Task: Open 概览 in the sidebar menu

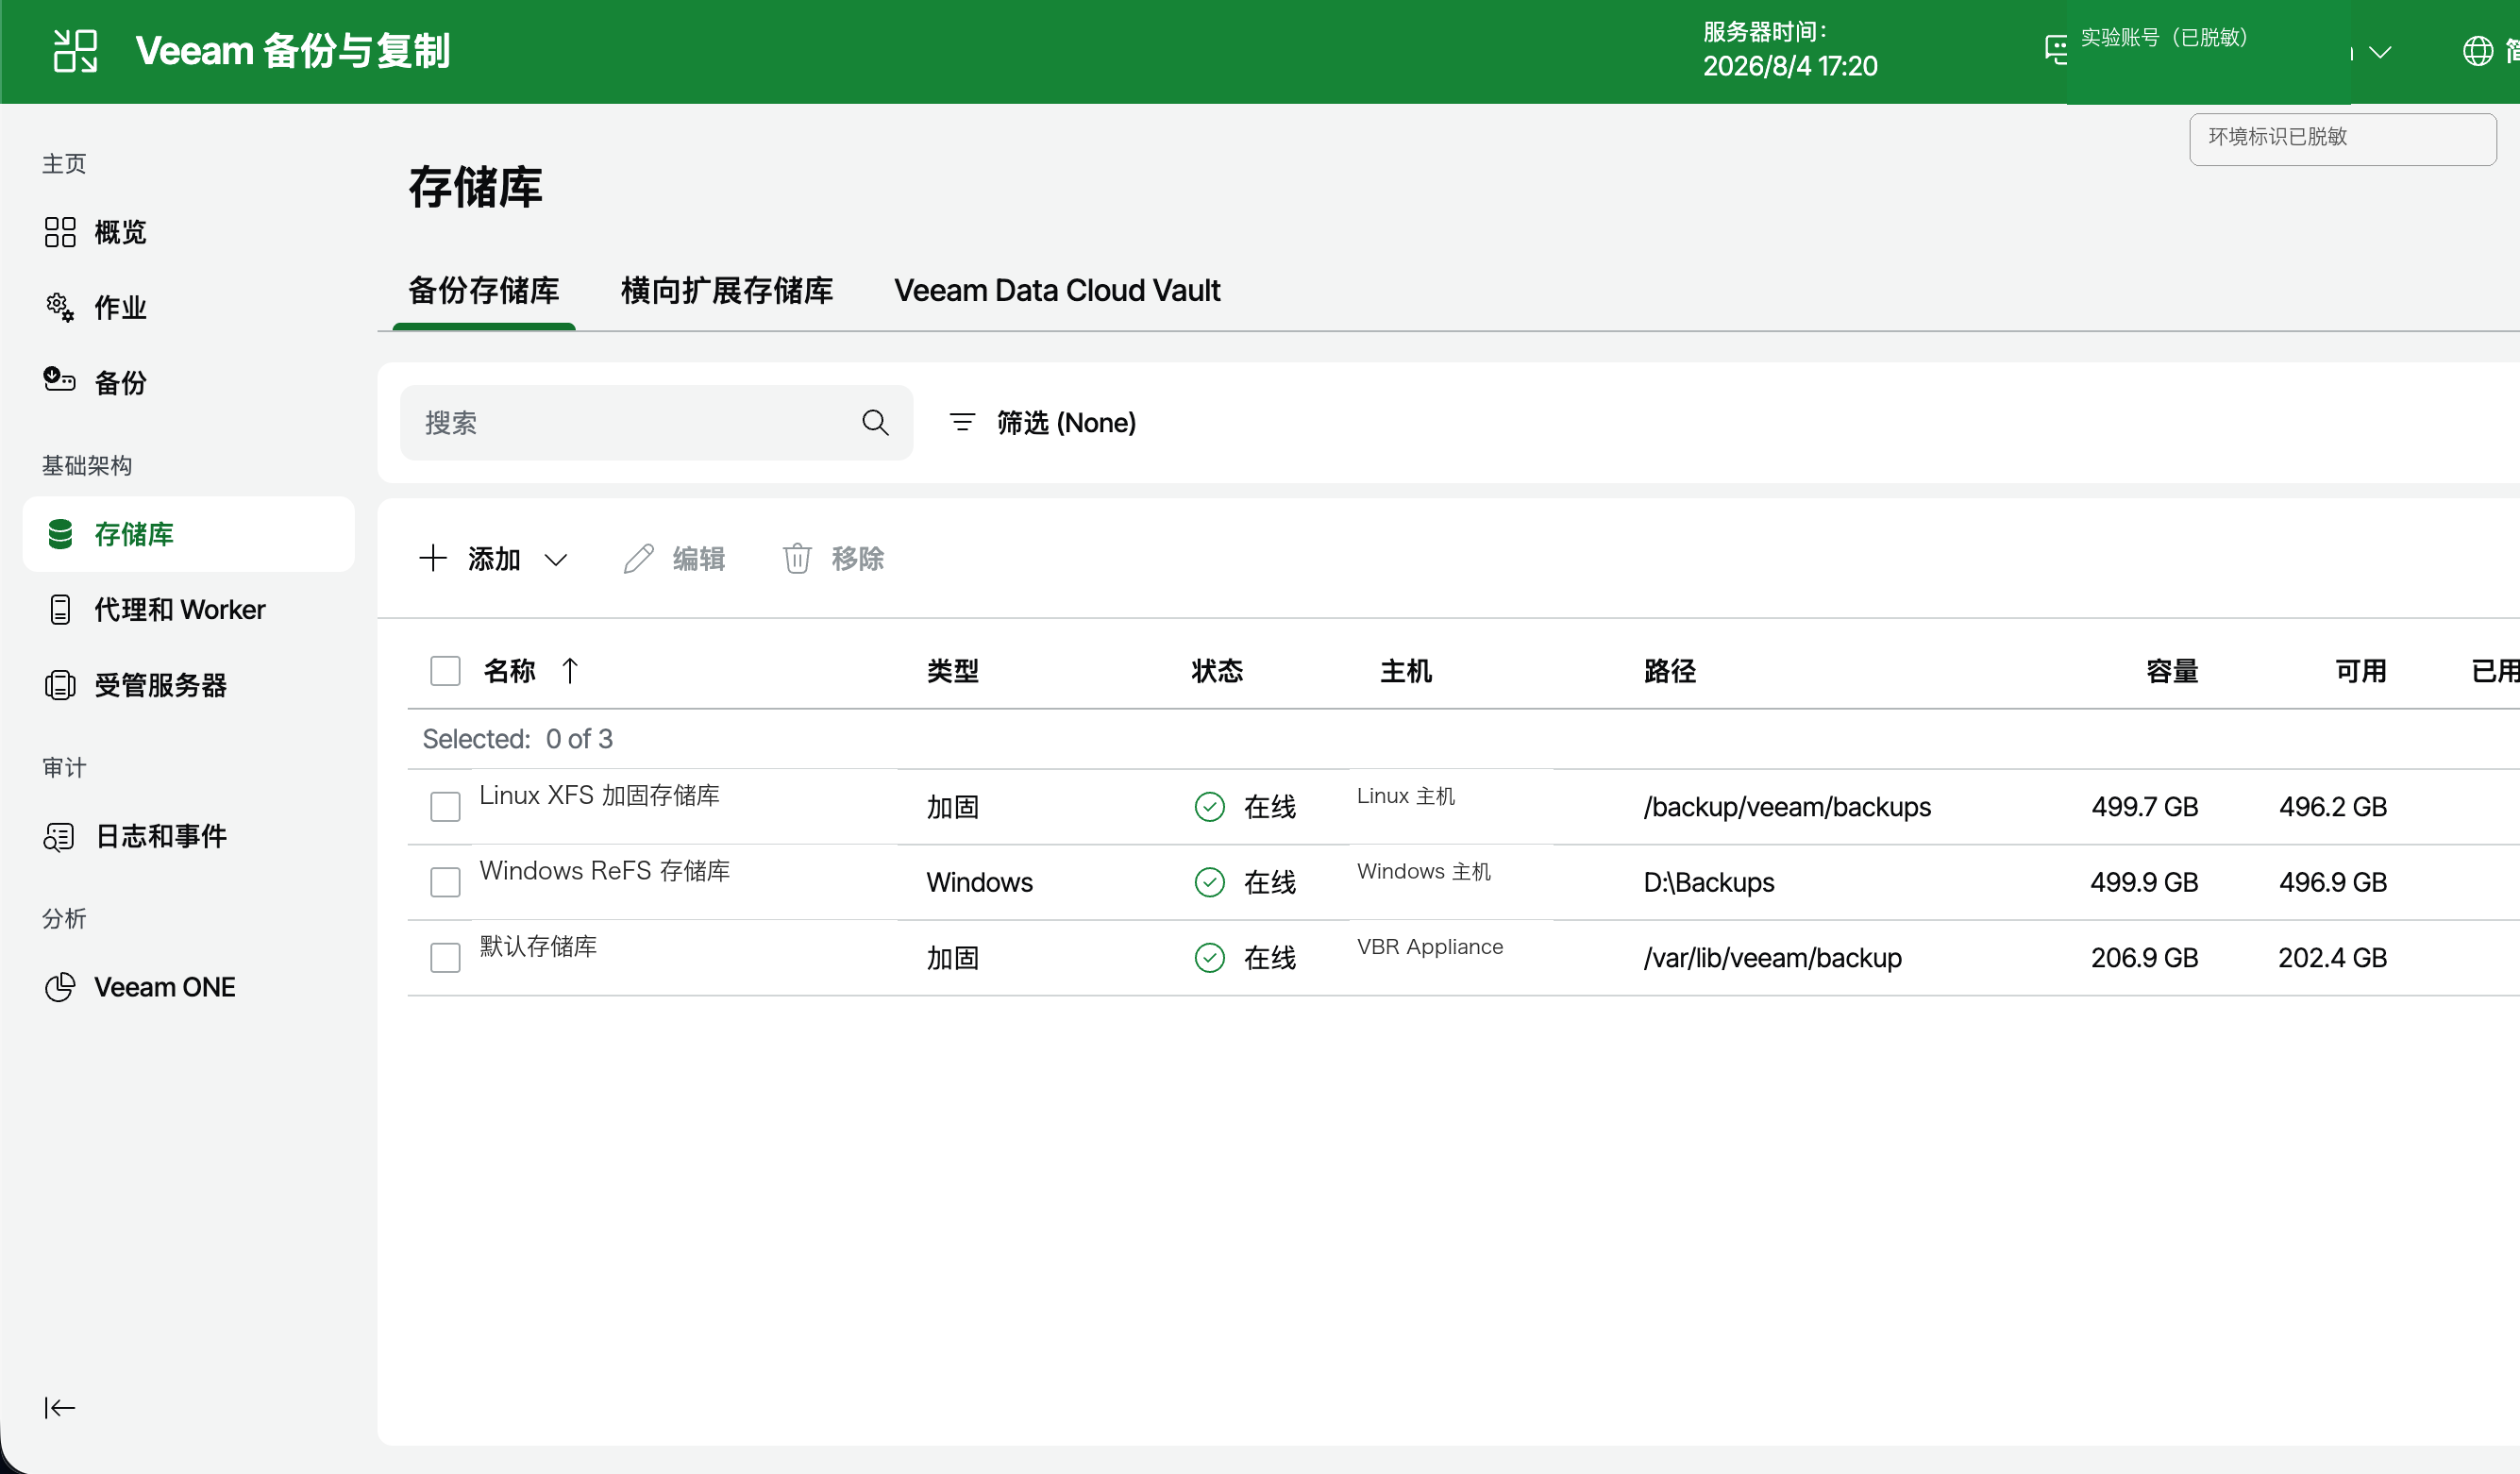Action: pyautogui.click(x=120, y=232)
